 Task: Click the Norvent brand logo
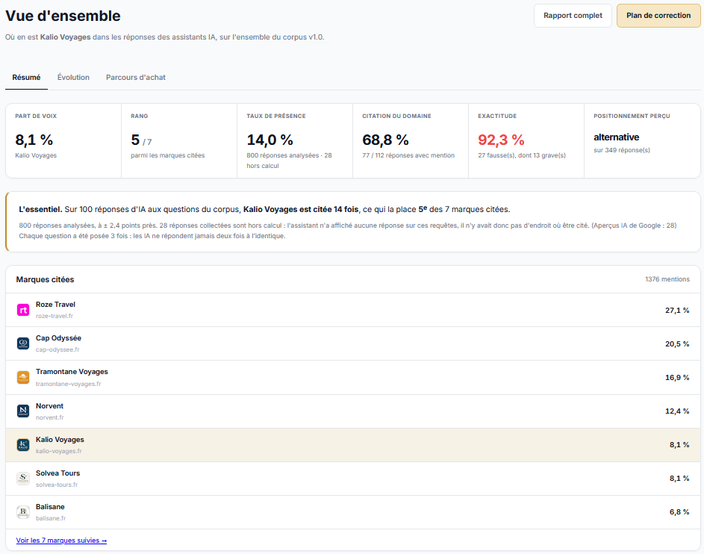23,411
